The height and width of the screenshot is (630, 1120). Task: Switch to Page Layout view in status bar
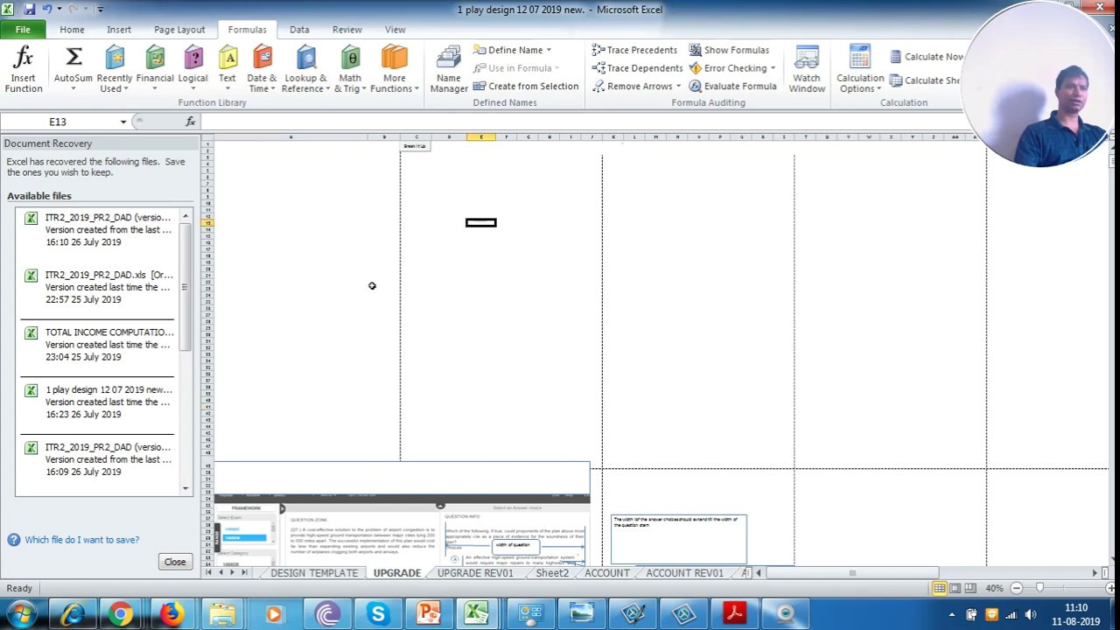[955, 588]
